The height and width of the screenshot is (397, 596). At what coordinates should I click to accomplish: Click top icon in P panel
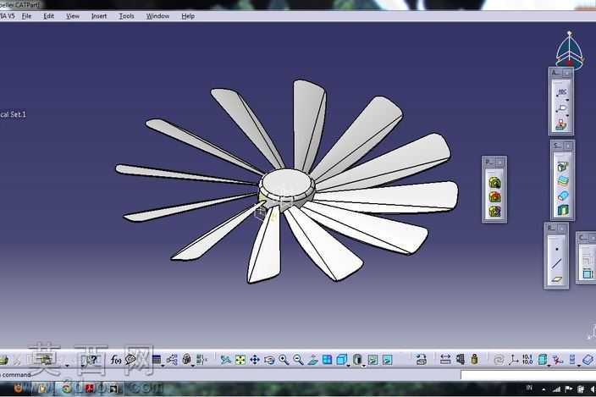pyautogui.click(x=494, y=183)
